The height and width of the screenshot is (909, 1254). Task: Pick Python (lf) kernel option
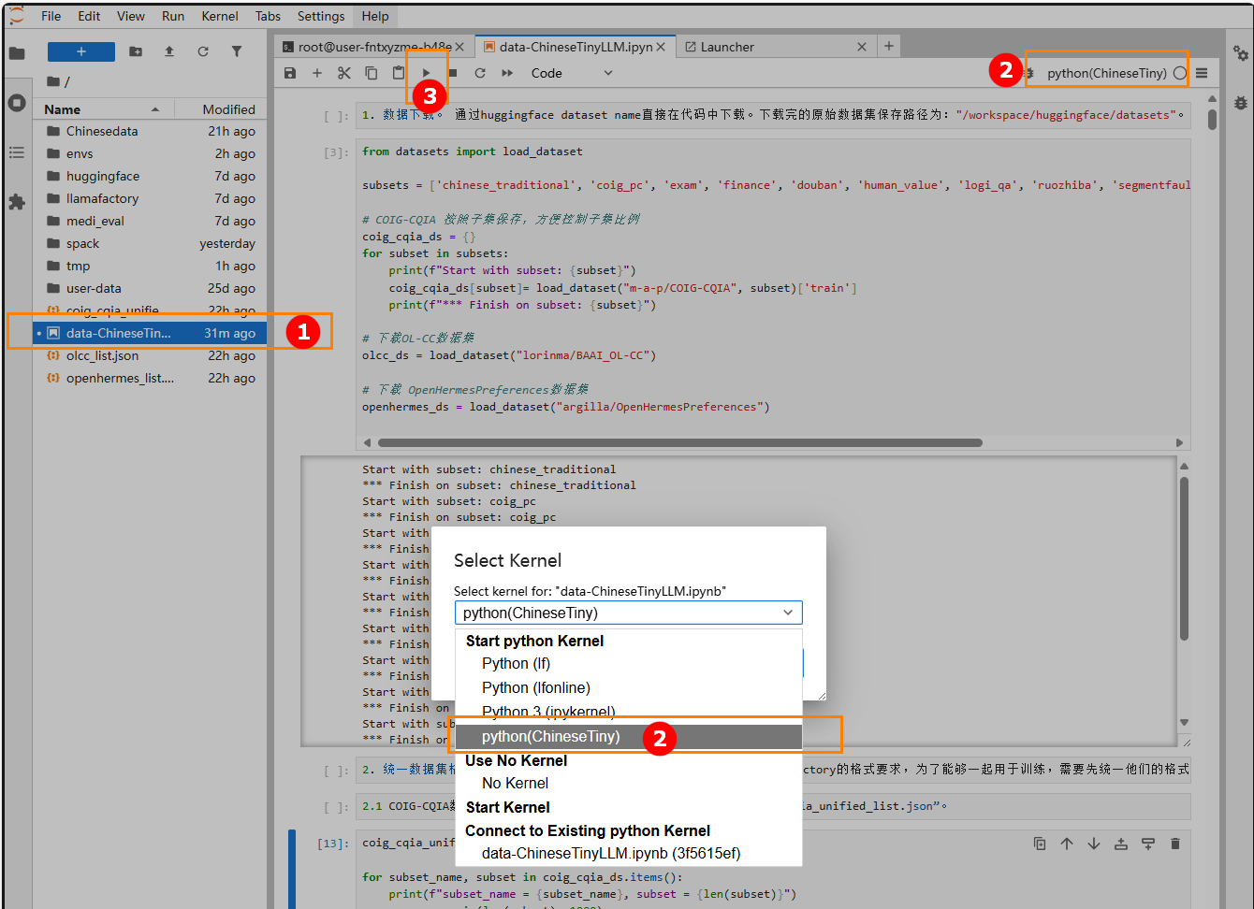516,664
